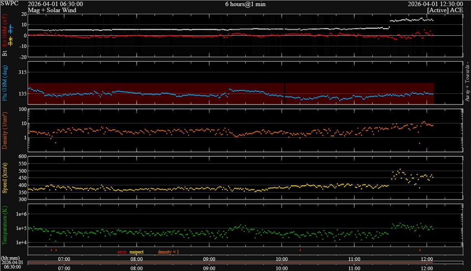The width and height of the screenshot is (471, 271).
Task: Click the 1e+4 tick on Temperature axis
Action: [x=21, y=243]
